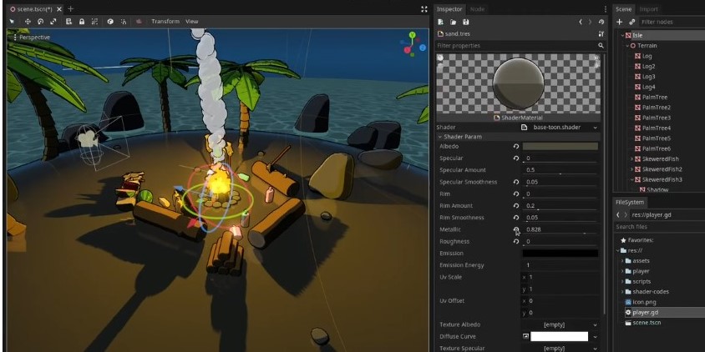Open the Perspective viewport options menu

(32, 38)
